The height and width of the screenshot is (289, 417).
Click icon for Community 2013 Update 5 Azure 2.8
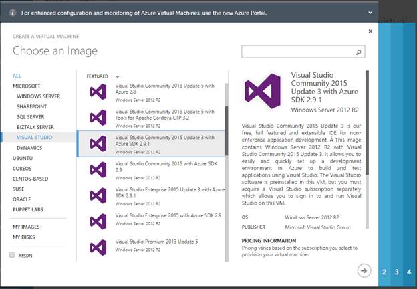point(98,92)
